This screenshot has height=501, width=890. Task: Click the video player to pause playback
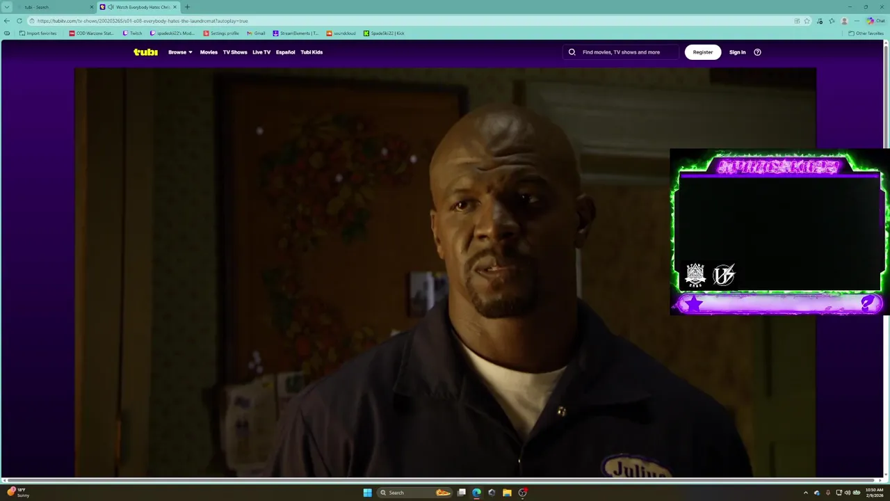tap(445, 272)
